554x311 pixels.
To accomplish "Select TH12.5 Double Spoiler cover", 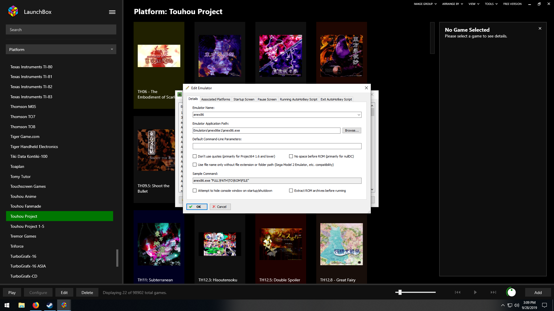I will point(280,244).
